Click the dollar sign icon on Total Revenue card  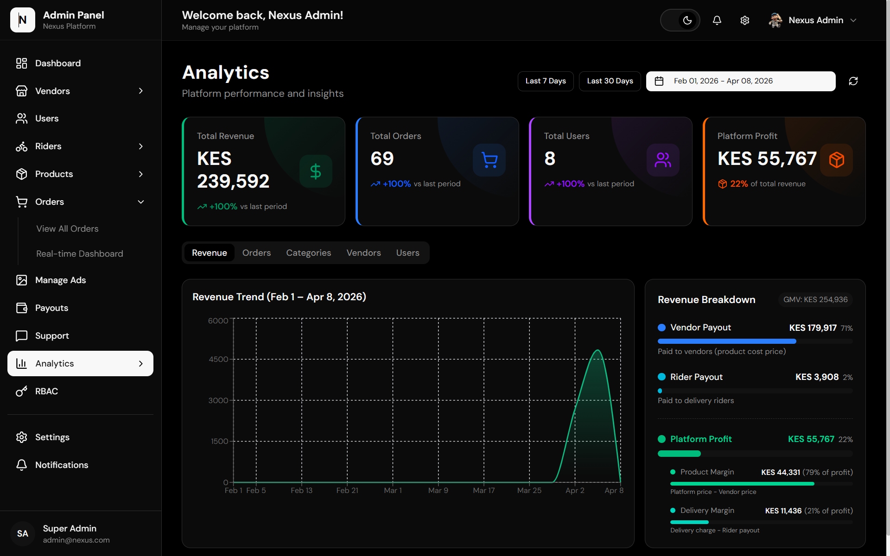click(x=316, y=171)
